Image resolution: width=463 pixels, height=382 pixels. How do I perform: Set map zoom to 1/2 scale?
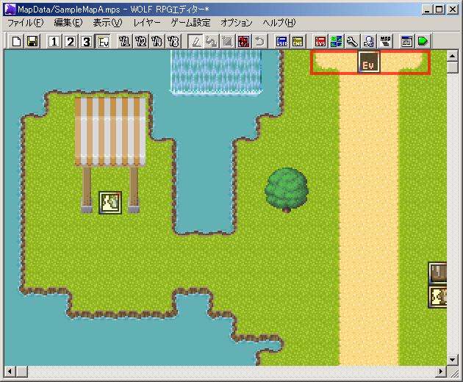[x=141, y=41]
